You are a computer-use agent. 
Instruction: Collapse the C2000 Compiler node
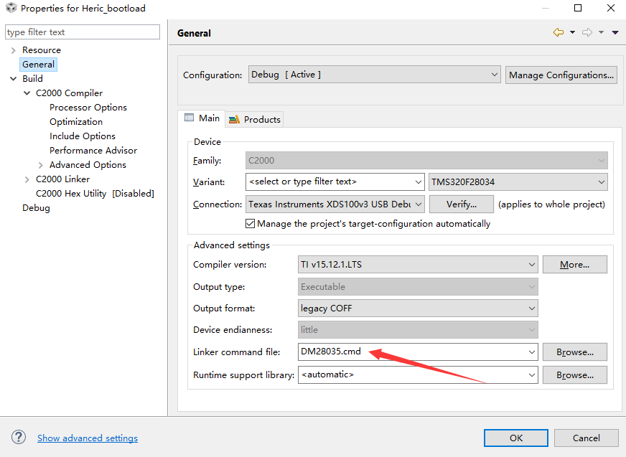(x=27, y=93)
